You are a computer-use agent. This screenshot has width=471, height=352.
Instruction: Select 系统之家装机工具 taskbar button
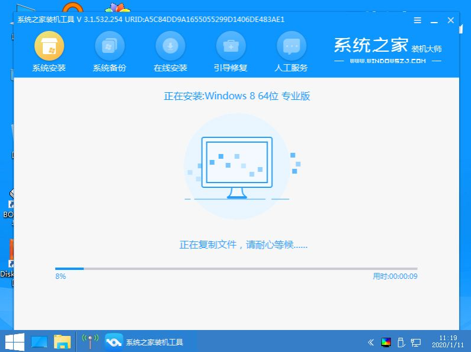tap(144, 342)
